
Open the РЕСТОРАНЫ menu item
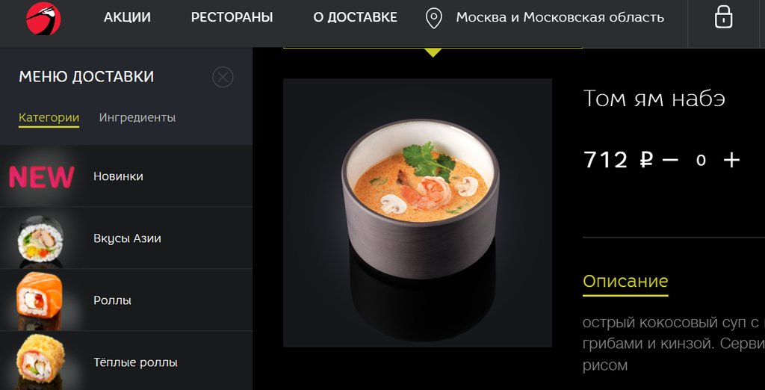coord(232,18)
